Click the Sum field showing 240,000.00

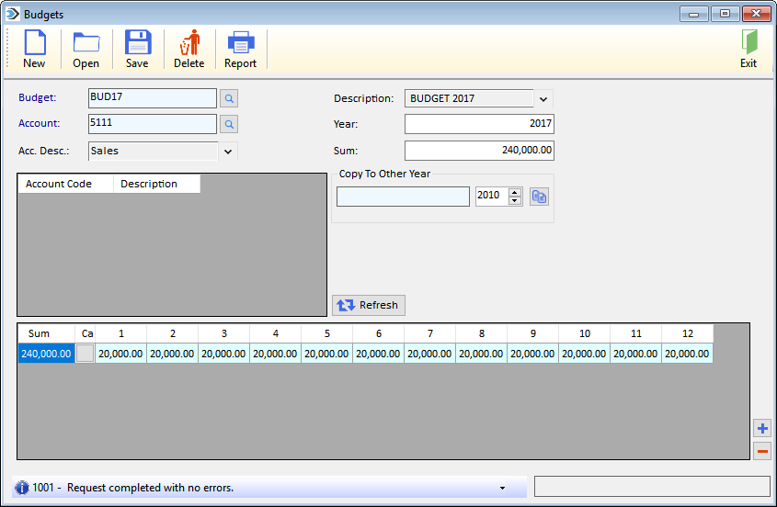click(x=479, y=151)
